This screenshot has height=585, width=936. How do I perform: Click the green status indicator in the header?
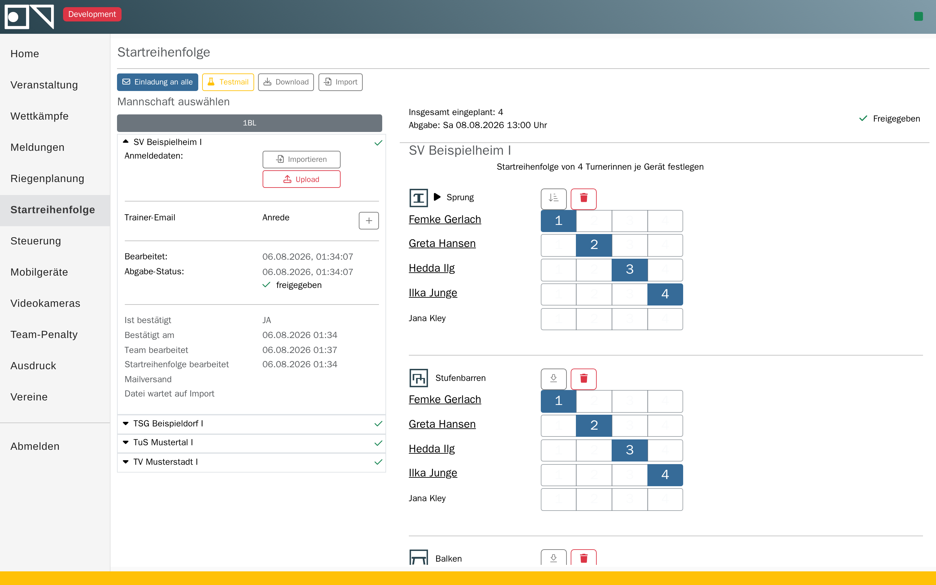[x=918, y=16]
